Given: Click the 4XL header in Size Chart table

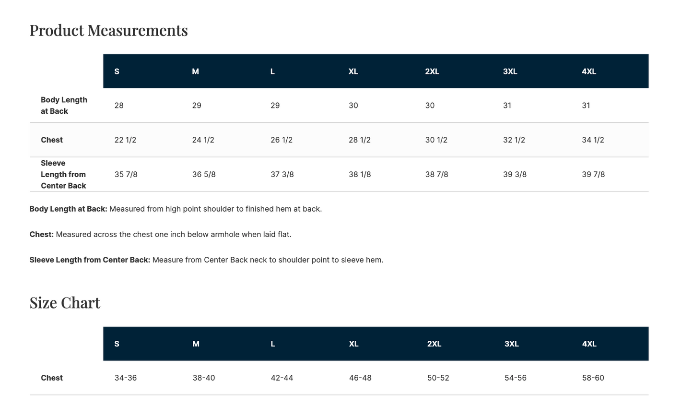Looking at the screenshot, I should pos(589,344).
